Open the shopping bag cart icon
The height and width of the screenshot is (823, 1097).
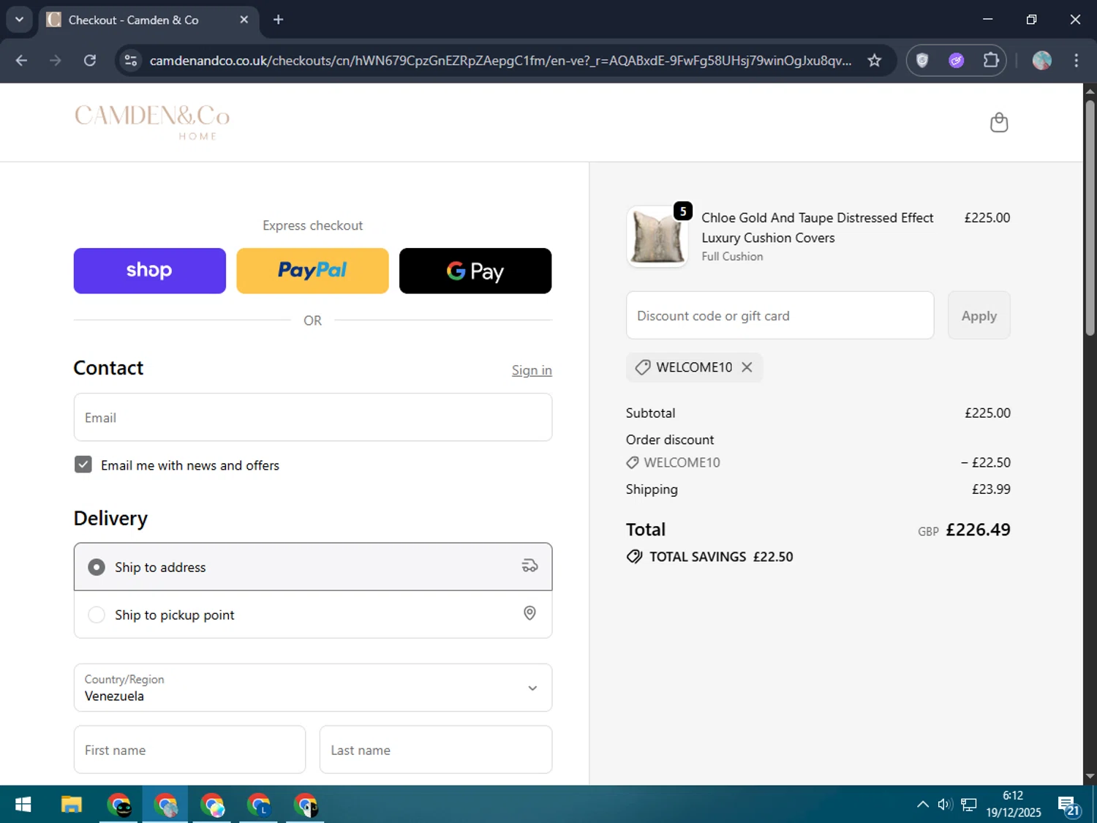998,122
